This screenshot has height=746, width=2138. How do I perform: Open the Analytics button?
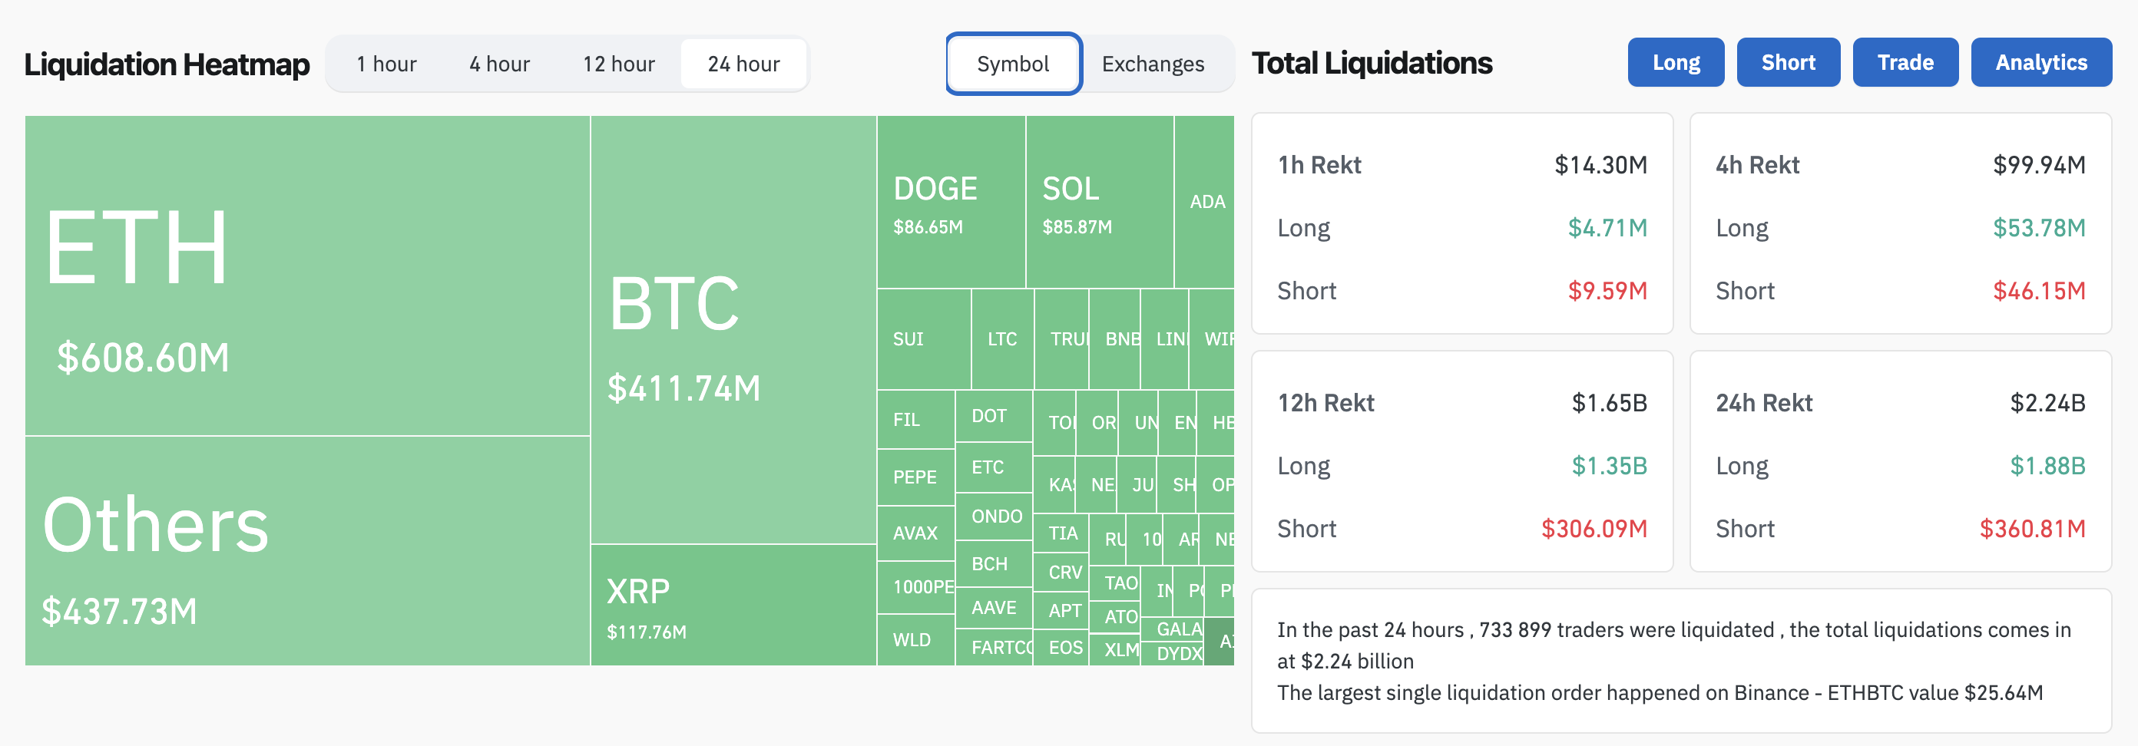(2040, 62)
